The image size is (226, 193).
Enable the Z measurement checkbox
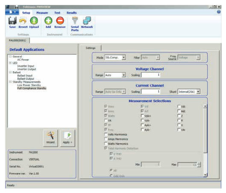pos(179,116)
